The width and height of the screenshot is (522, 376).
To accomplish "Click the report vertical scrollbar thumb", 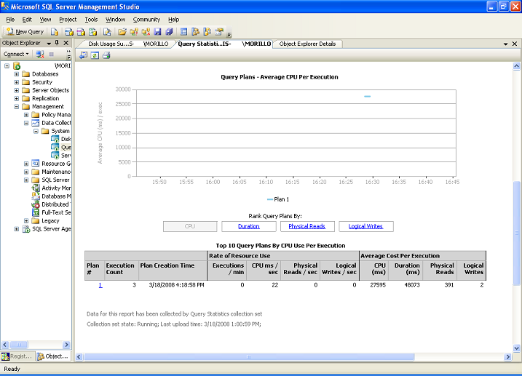I will tap(516, 233).
